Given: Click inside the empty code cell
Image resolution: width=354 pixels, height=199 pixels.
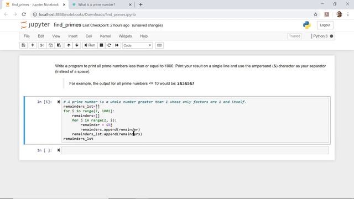Looking at the screenshot, I should pos(195,150).
